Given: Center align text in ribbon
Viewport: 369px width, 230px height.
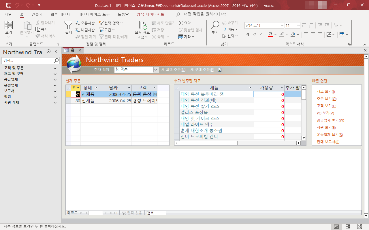Looking at the screenshot, I should (313, 34).
